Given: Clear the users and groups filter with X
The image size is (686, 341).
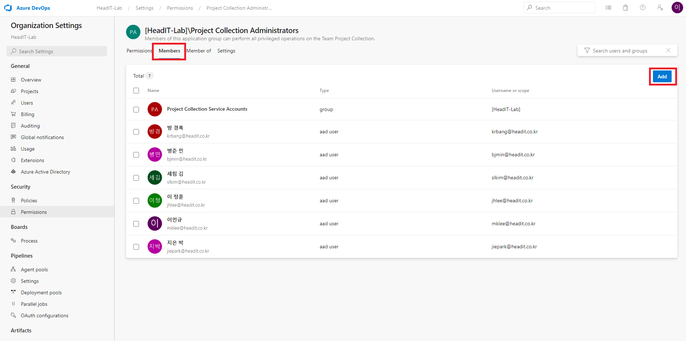Looking at the screenshot, I should [668, 50].
